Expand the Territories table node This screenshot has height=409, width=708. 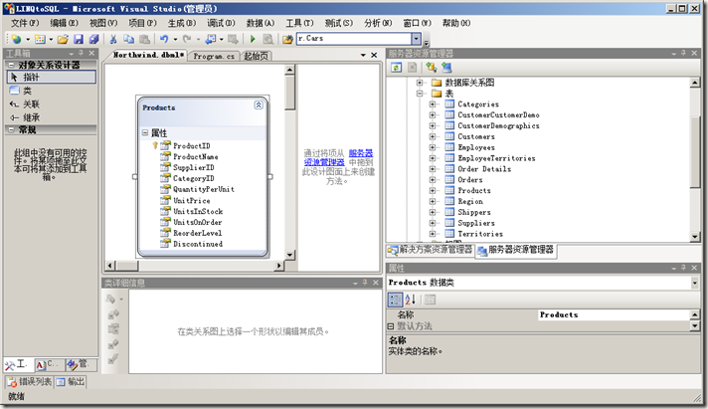pyautogui.click(x=433, y=234)
